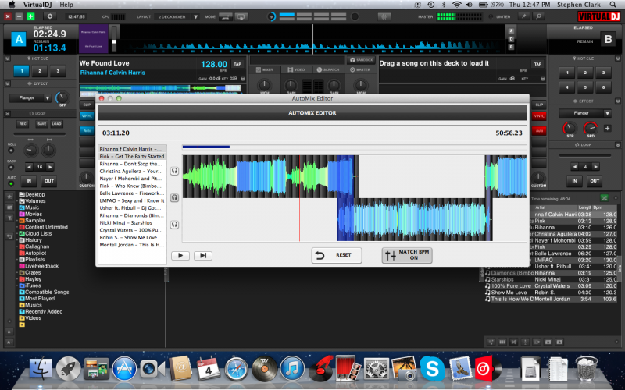
Task: Click the R button beside the overview waveform
Action: (x=511, y=47)
